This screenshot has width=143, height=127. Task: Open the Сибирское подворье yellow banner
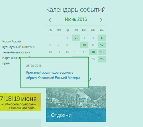[x=20, y=102]
